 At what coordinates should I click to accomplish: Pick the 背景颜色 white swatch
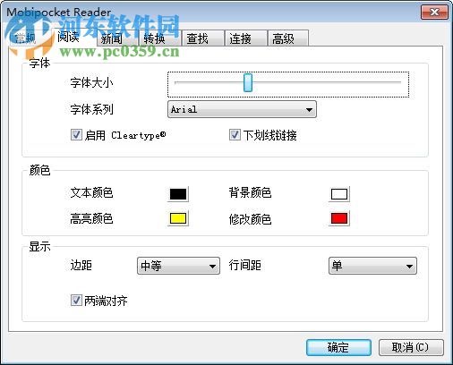pos(339,194)
